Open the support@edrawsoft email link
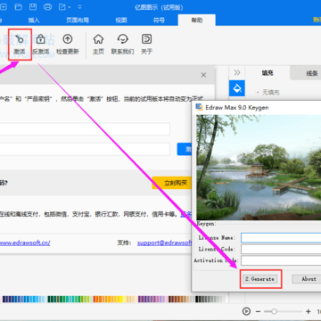This screenshot has height=321, width=321. click(164, 243)
